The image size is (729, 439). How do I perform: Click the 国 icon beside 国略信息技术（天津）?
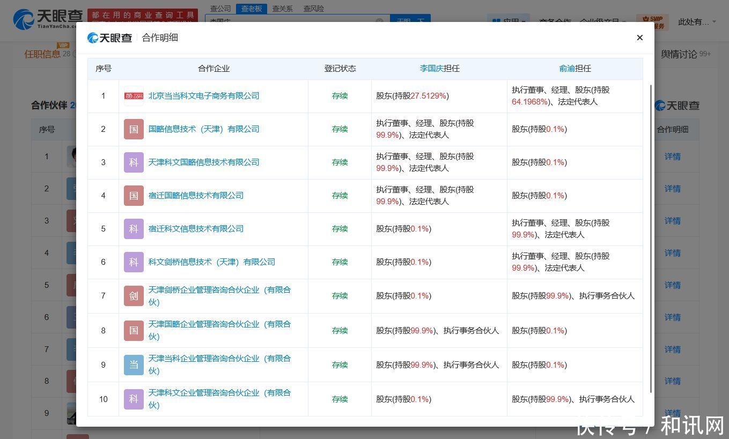point(134,129)
